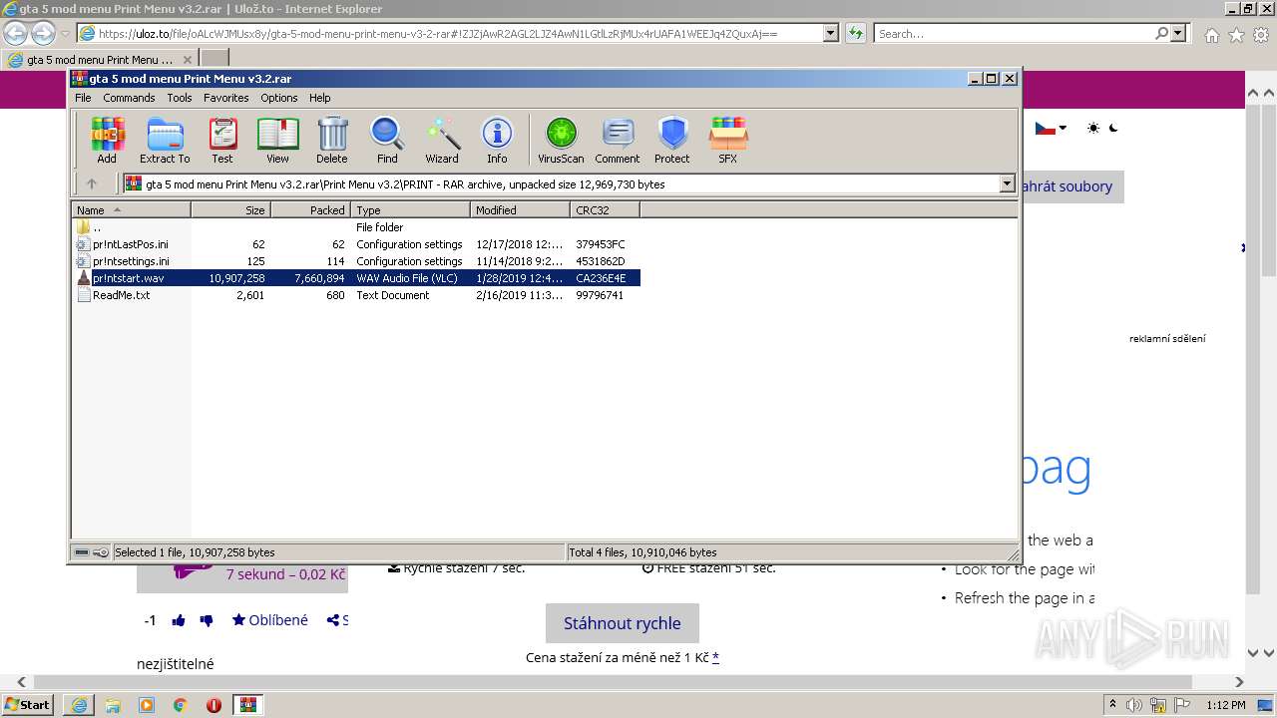
Task: Open Internet Explorer from taskbar
Action: (x=78, y=705)
